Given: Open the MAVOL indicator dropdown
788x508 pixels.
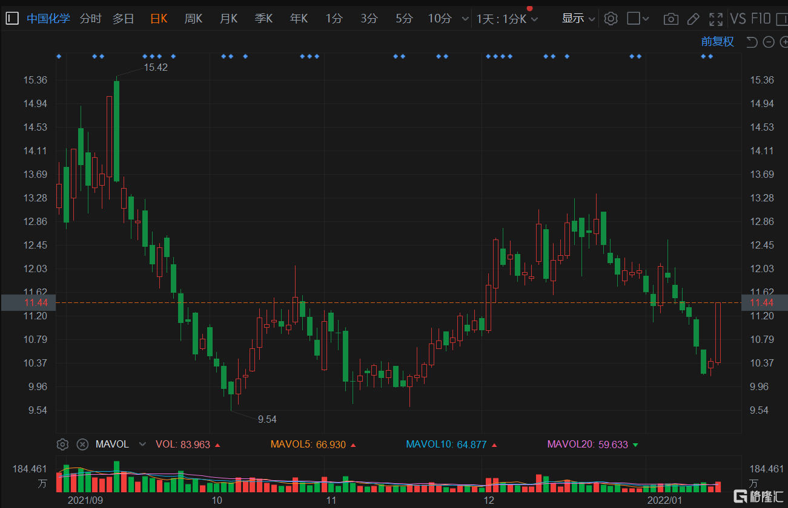Looking at the screenshot, I should pyautogui.click(x=142, y=444).
